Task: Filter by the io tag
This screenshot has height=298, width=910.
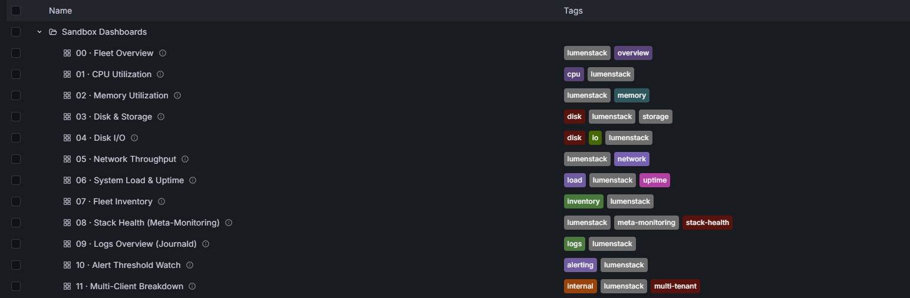Action: click(x=595, y=138)
